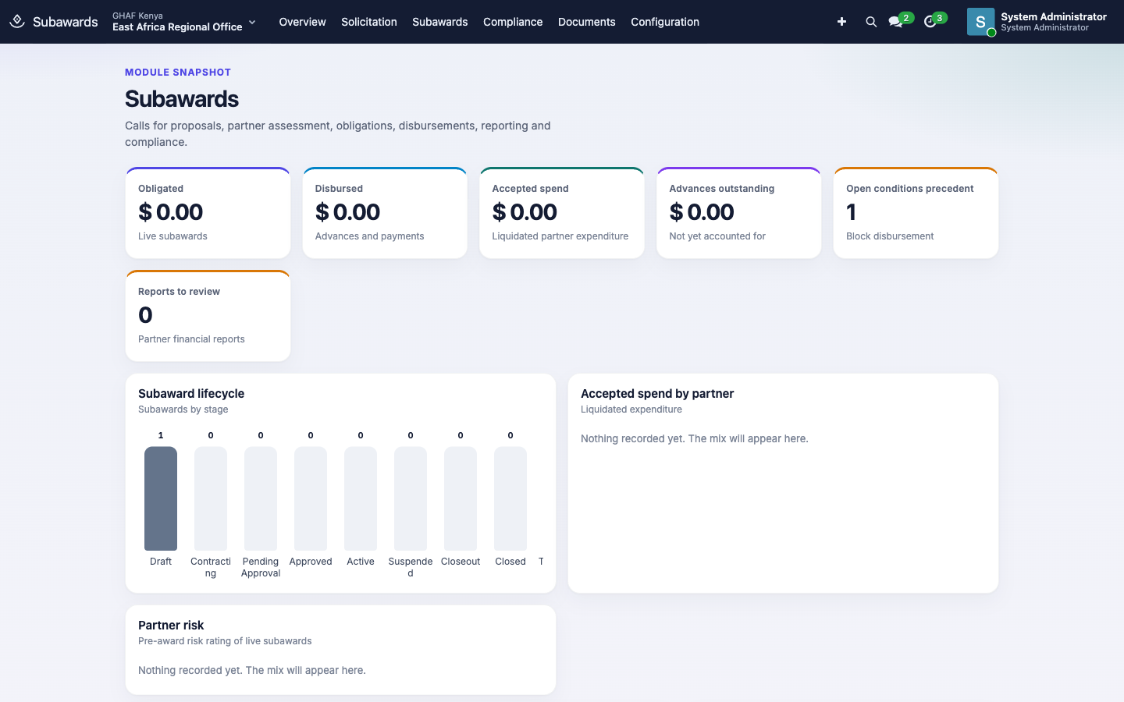Open the Obligated live subawards card
Screen dimensions: 1124x702
(208, 213)
